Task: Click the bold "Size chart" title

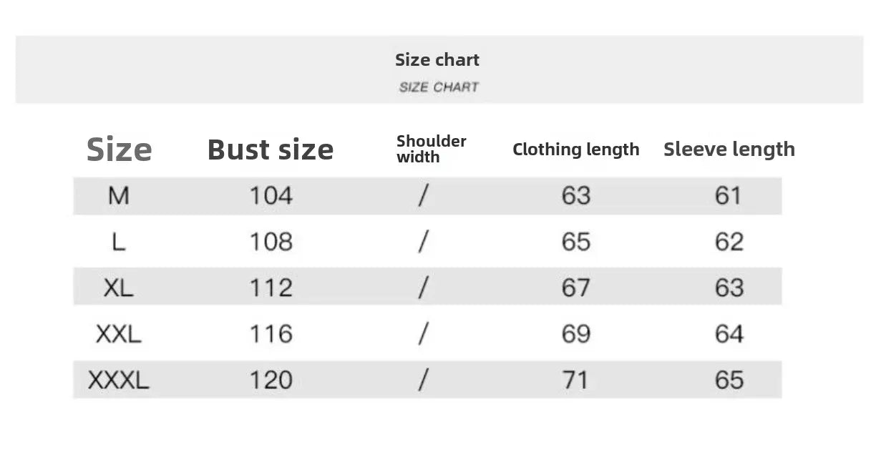Action: tap(437, 60)
